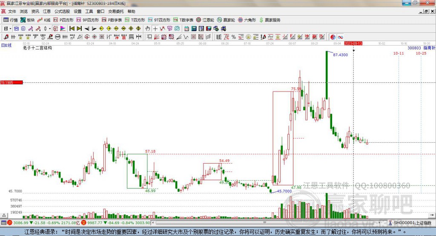Open the 公式选股 menu

pos(62,12)
